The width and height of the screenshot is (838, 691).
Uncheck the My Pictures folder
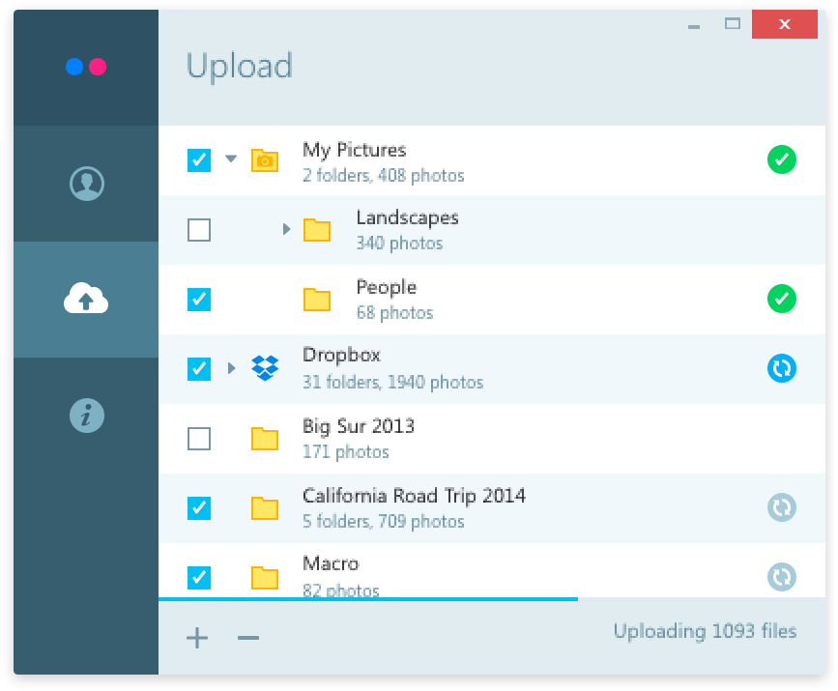(198, 159)
